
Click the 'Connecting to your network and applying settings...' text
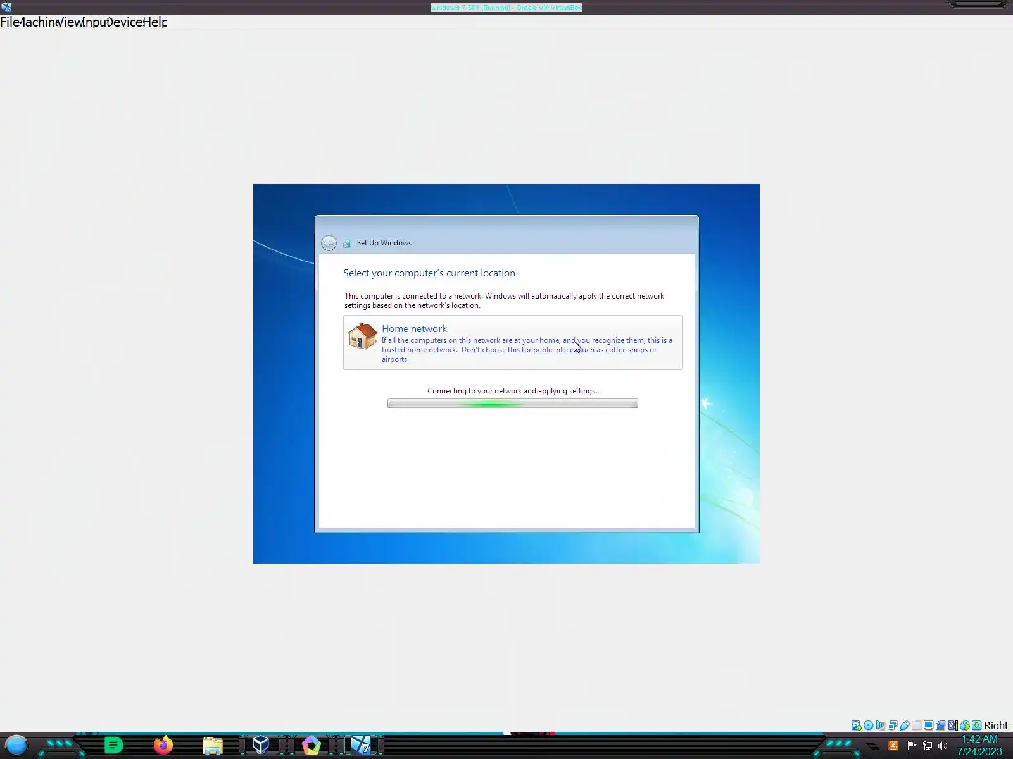(x=514, y=391)
